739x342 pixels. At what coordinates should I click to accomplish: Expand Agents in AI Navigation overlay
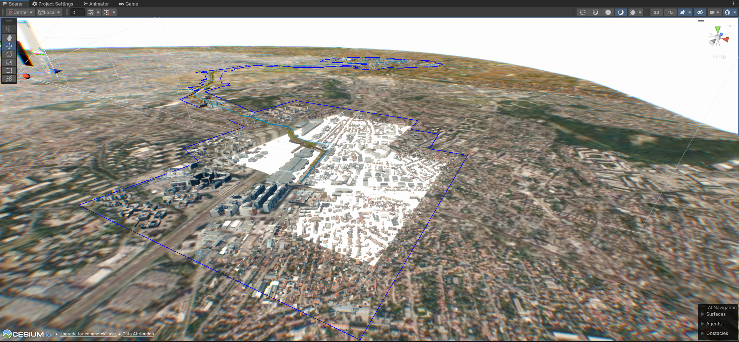[x=703, y=324]
